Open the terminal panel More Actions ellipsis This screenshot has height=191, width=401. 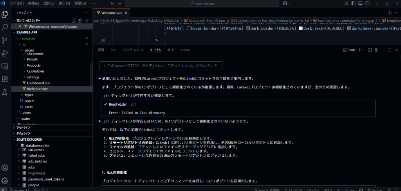[x=383, y=50]
